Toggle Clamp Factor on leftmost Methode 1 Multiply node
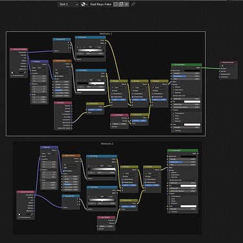This screenshot has height=243, width=243. pos(112,97)
